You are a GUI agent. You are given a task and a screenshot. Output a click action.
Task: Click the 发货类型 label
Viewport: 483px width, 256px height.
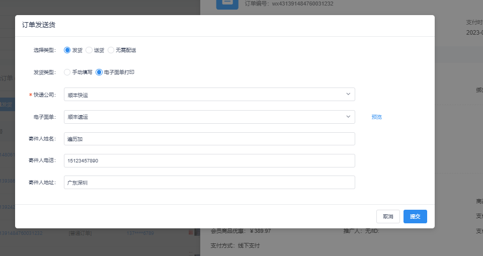coord(45,72)
